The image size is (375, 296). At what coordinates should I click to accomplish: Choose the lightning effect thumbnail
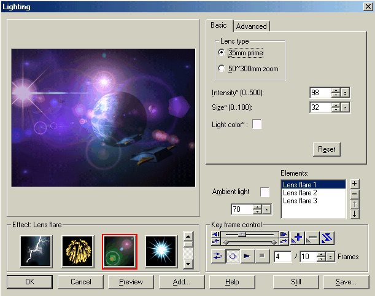pos(36,252)
